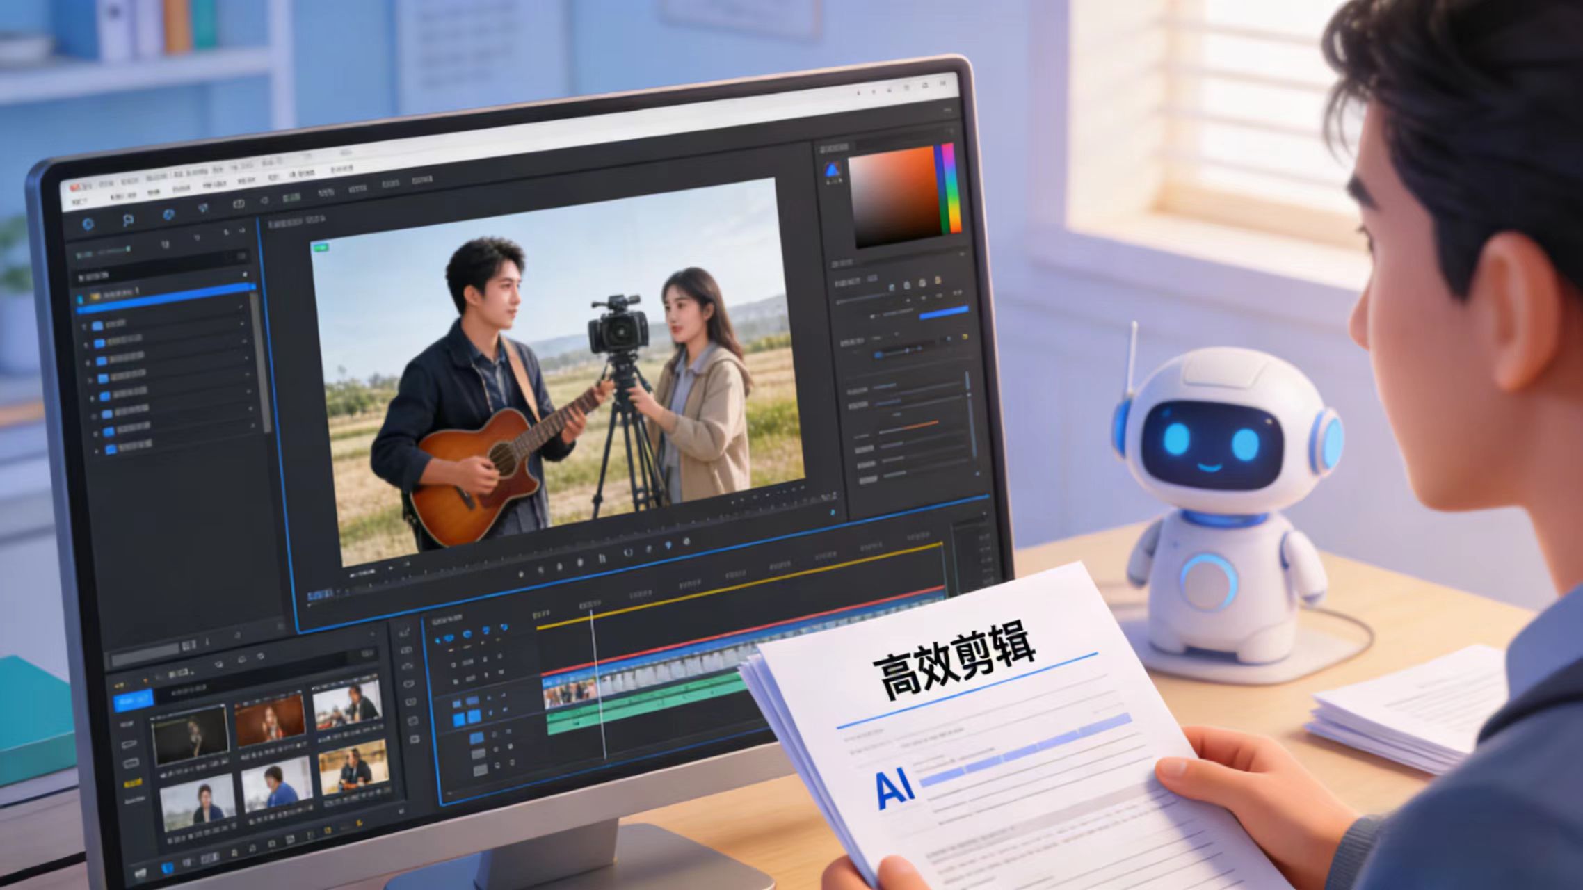Open the orange-toned clip thumbnail in media bin
The width and height of the screenshot is (1583, 890).
270,720
